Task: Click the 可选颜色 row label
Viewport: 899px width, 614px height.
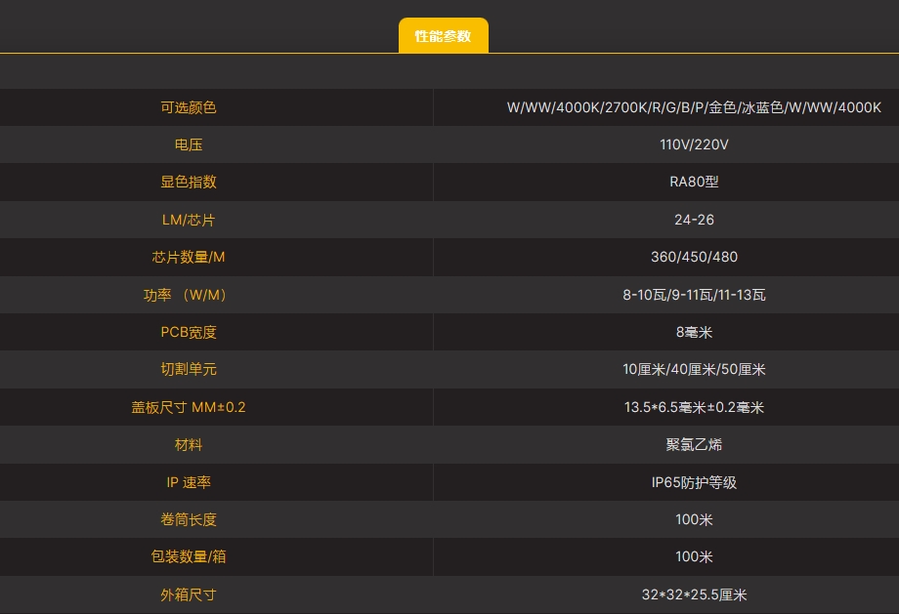Action: [x=189, y=107]
